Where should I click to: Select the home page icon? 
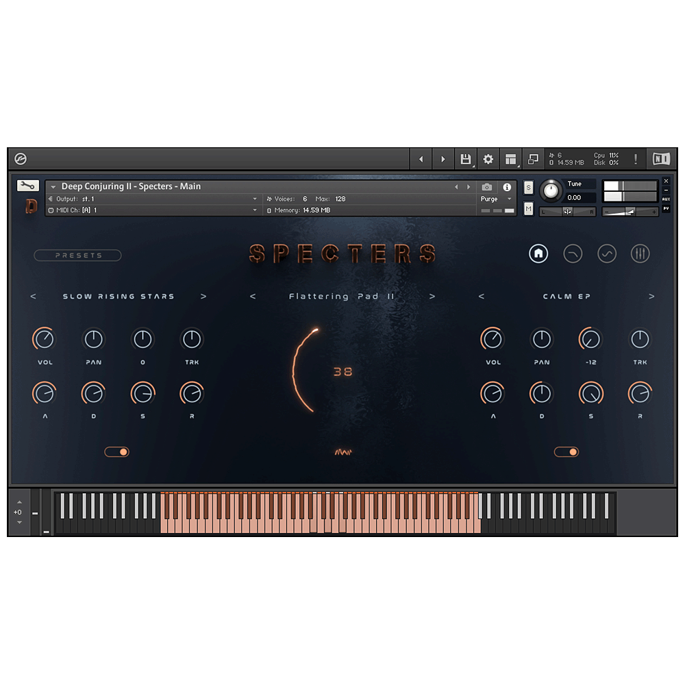[538, 253]
